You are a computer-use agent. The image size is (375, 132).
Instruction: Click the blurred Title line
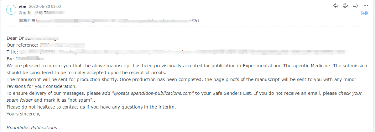(x=176, y=52)
